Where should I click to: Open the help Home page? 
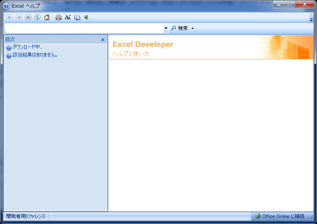pos(47,17)
